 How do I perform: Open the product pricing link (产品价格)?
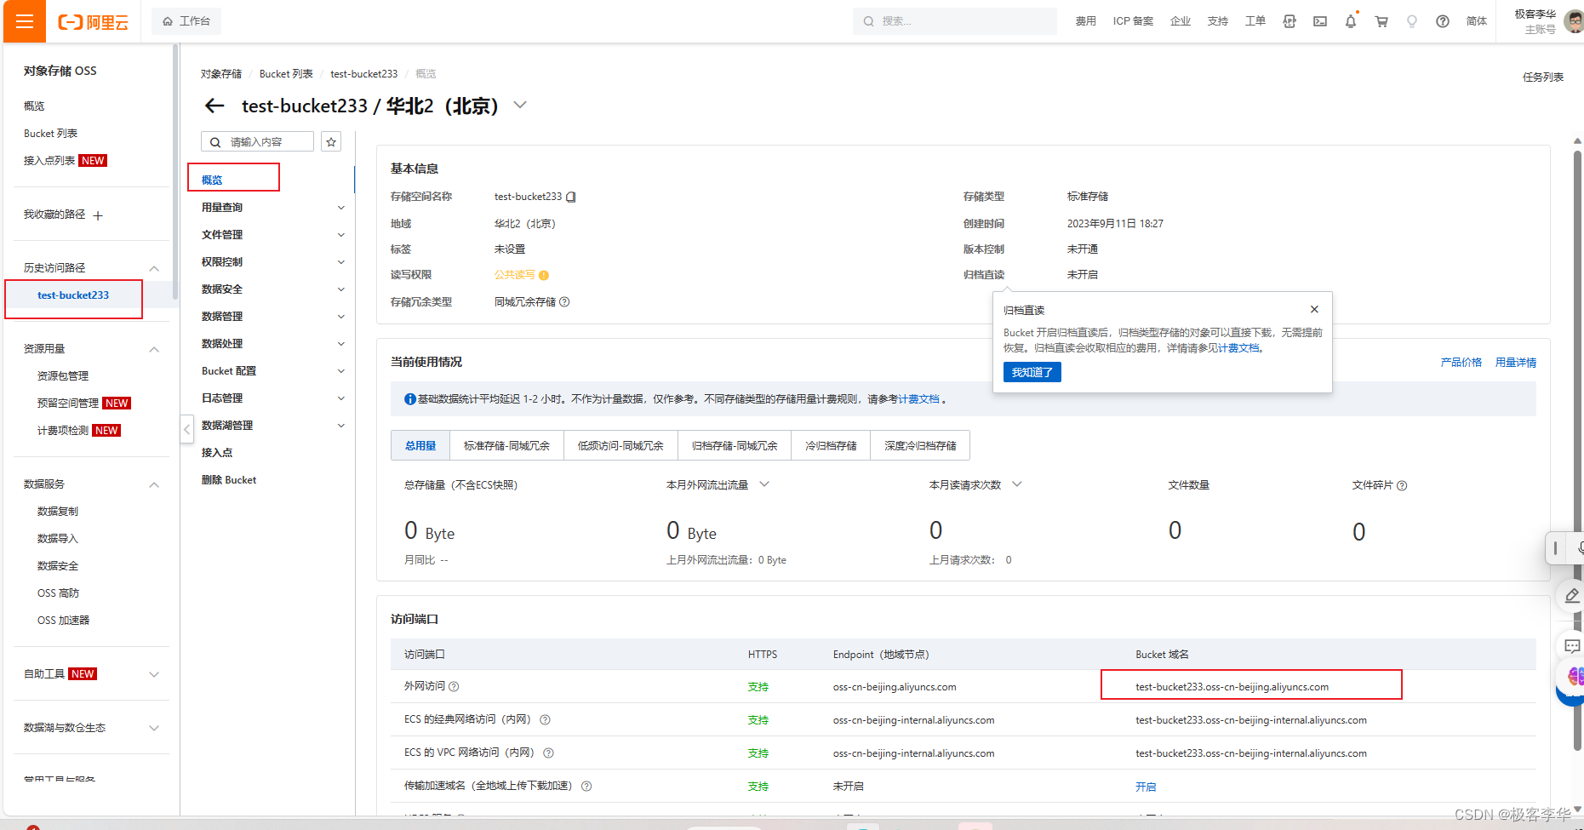1461,363
